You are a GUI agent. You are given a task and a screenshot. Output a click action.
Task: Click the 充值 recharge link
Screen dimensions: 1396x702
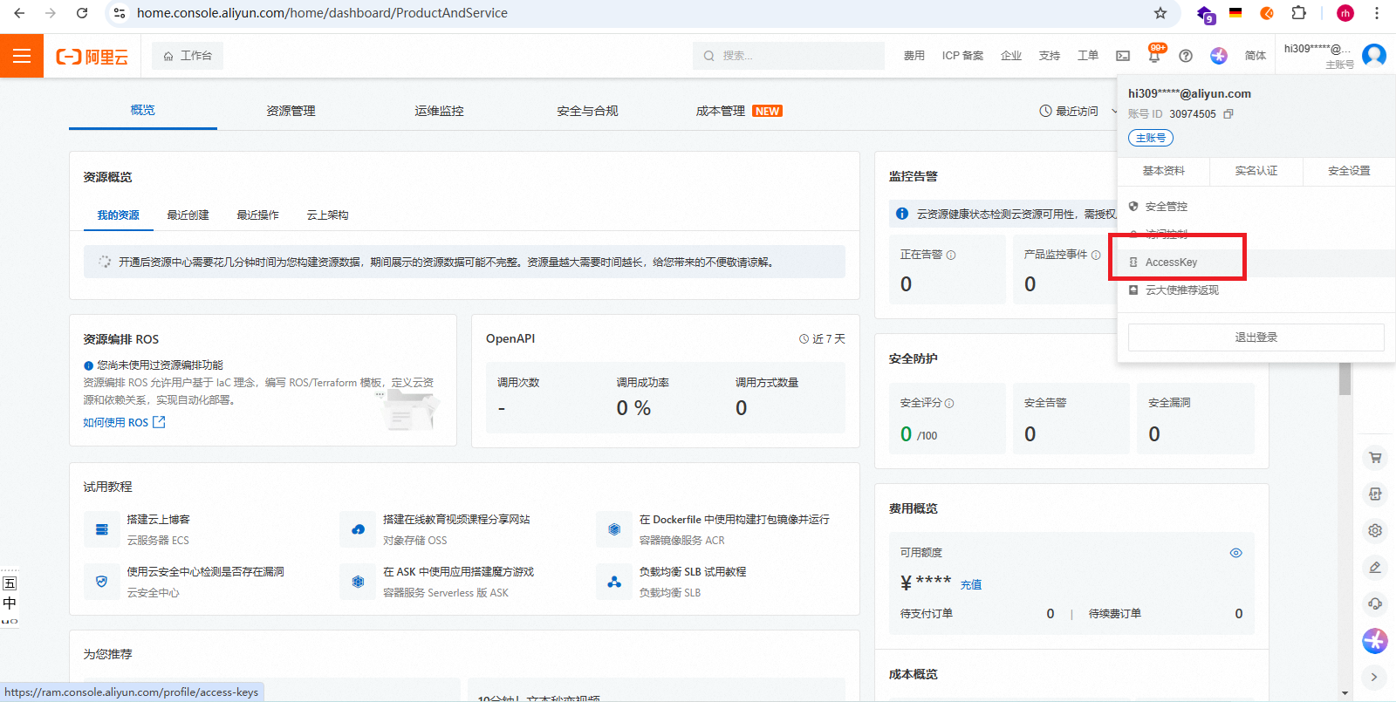pyautogui.click(x=971, y=585)
